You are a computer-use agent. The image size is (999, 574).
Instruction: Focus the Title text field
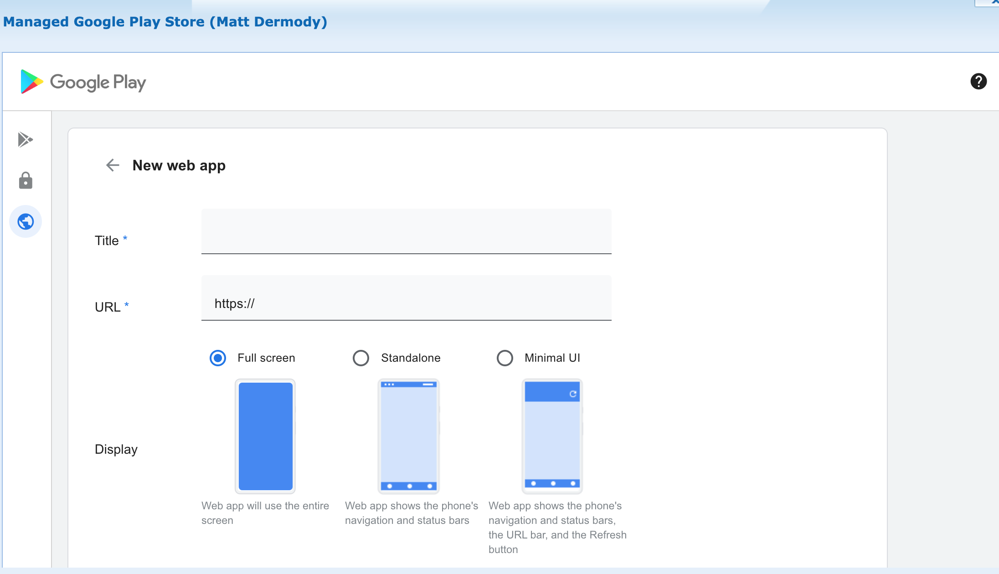click(x=406, y=231)
